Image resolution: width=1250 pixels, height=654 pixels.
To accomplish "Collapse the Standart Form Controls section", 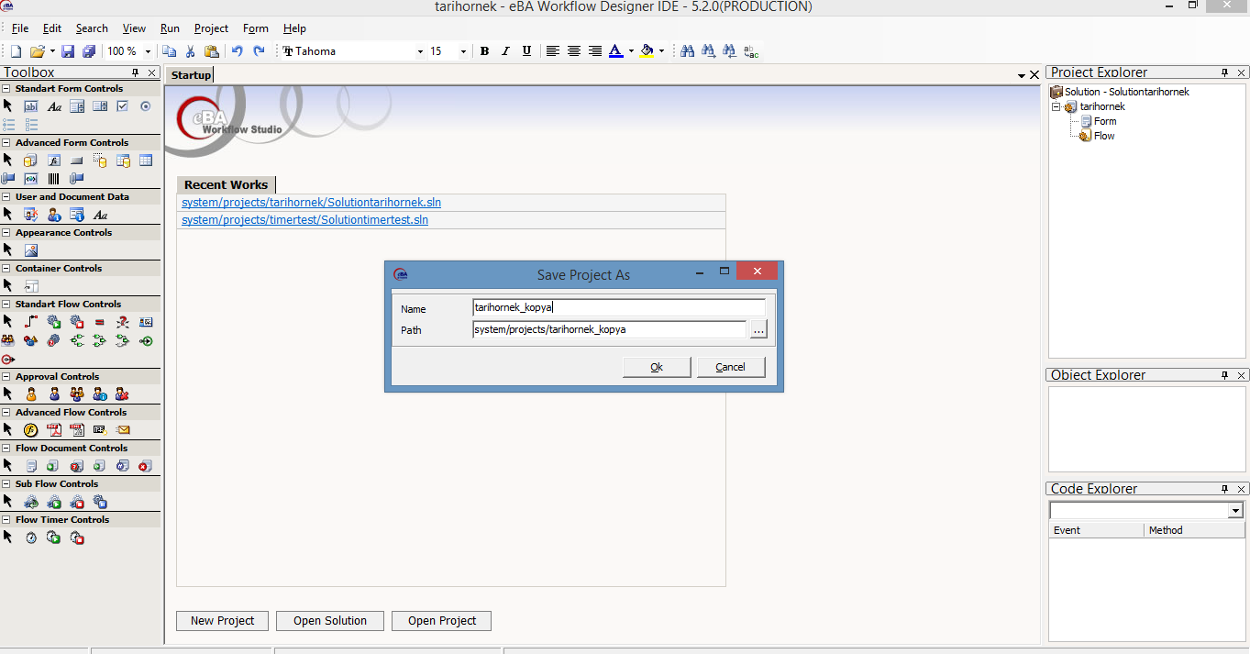I will click(x=6, y=89).
